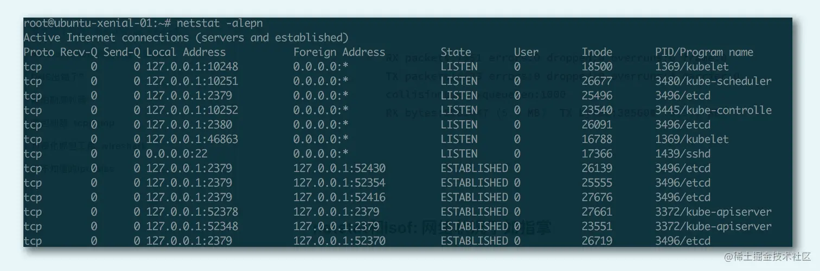
Task: Click inode value 27661
Action: pyautogui.click(x=597, y=212)
